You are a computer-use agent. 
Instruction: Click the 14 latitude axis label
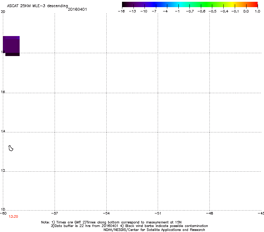pos(3,131)
